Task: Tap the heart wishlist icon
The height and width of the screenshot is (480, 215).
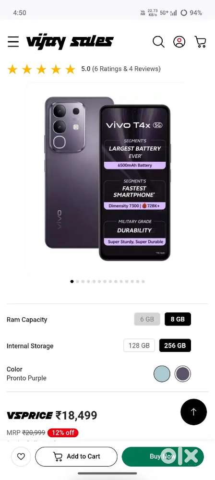Action: pos(21,456)
